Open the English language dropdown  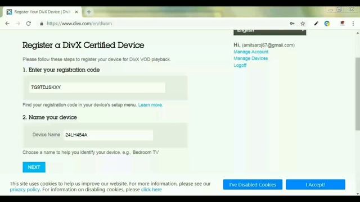[270, 33]
